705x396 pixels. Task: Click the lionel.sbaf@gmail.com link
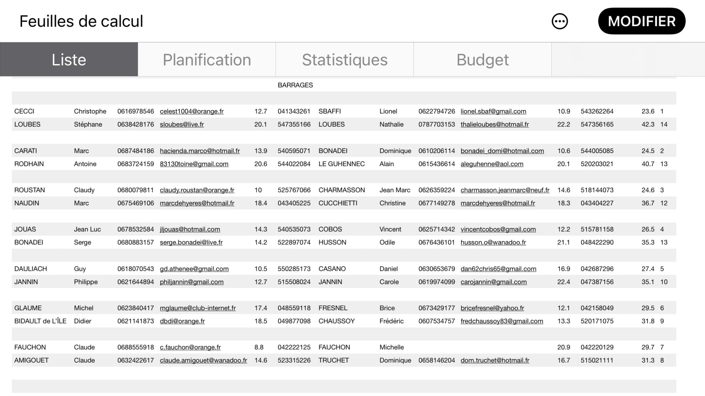493,111
